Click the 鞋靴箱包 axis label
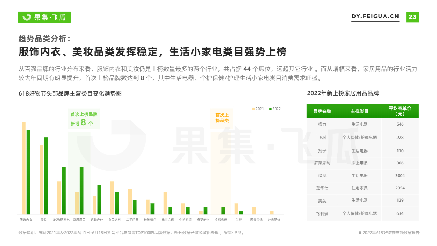437x246 pixels. 150,220
